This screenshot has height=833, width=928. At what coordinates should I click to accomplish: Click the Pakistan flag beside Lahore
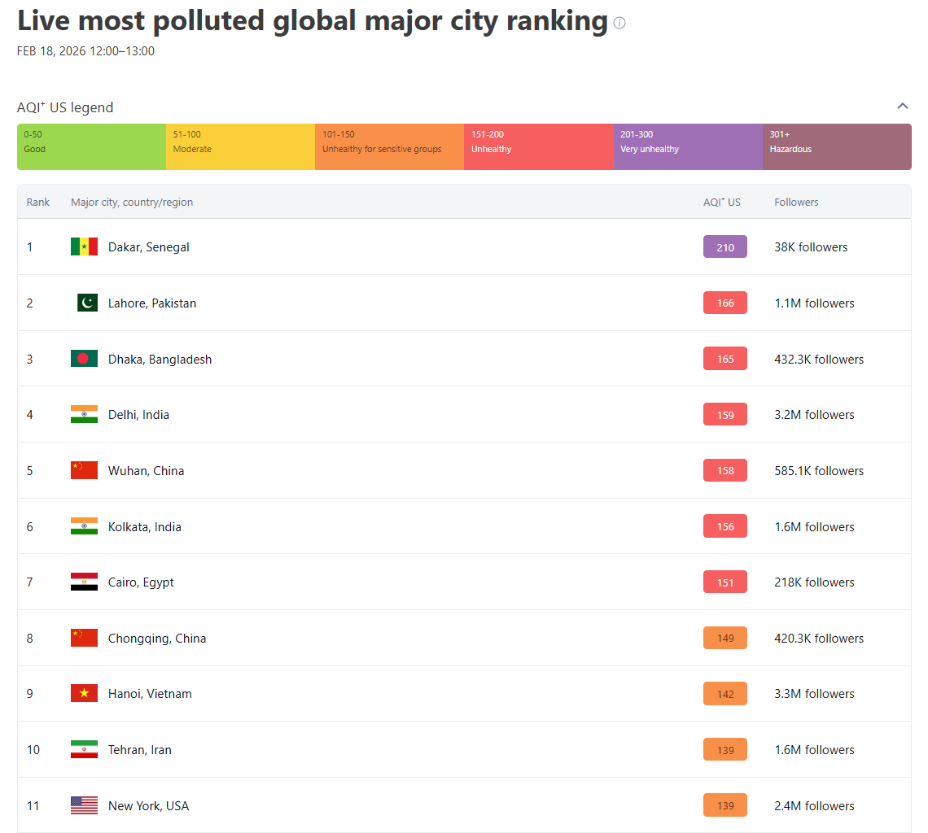click(84, 303)
